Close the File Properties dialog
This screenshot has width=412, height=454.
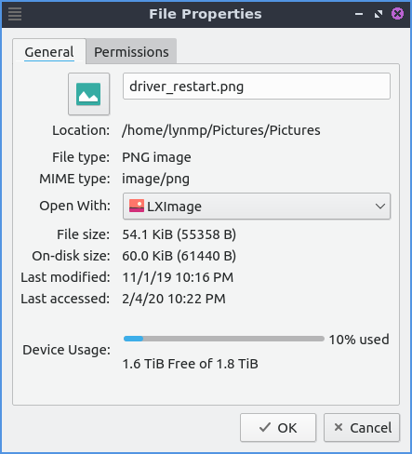click(x=397, y=14)
